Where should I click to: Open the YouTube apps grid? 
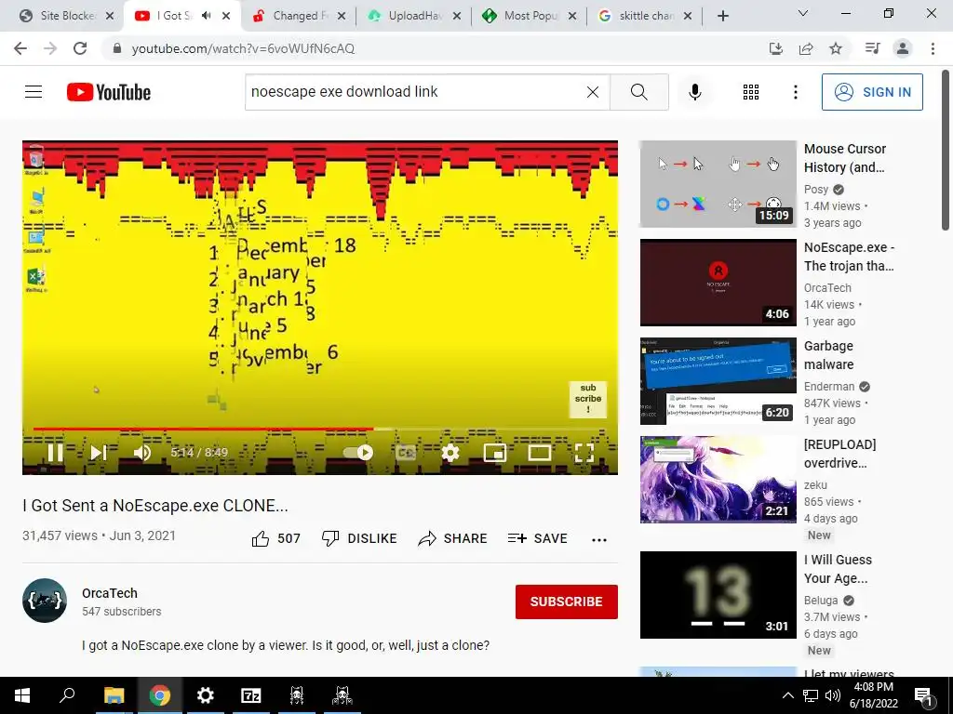pyautogui.click(x=751, y=92)
